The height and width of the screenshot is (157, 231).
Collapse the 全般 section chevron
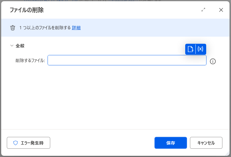(x=12, y=46)
